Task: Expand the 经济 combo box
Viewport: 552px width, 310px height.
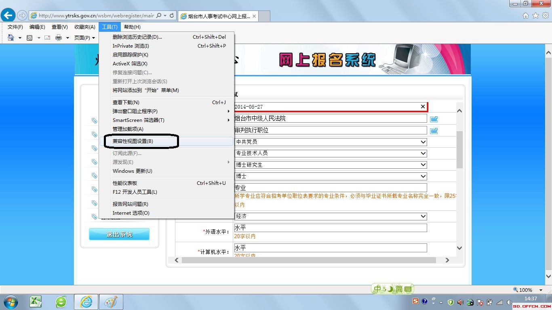Action: (423, 216)
